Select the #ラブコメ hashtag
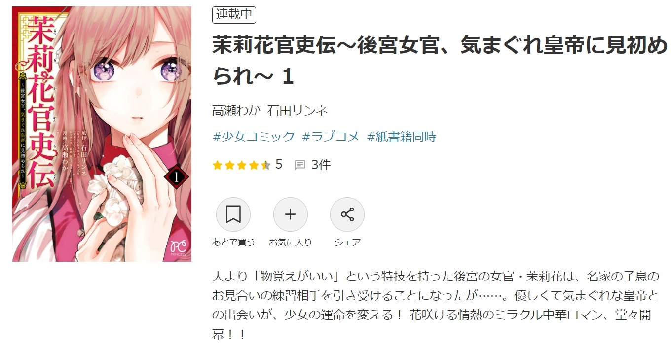 331,137
